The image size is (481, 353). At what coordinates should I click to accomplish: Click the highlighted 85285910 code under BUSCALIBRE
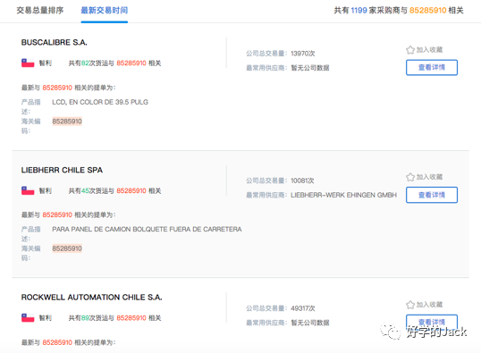point(67,122)
